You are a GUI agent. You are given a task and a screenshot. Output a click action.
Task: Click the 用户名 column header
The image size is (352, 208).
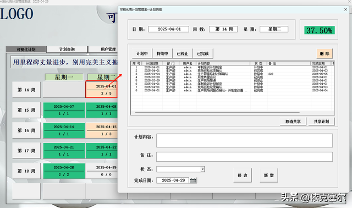pos(188,63)
